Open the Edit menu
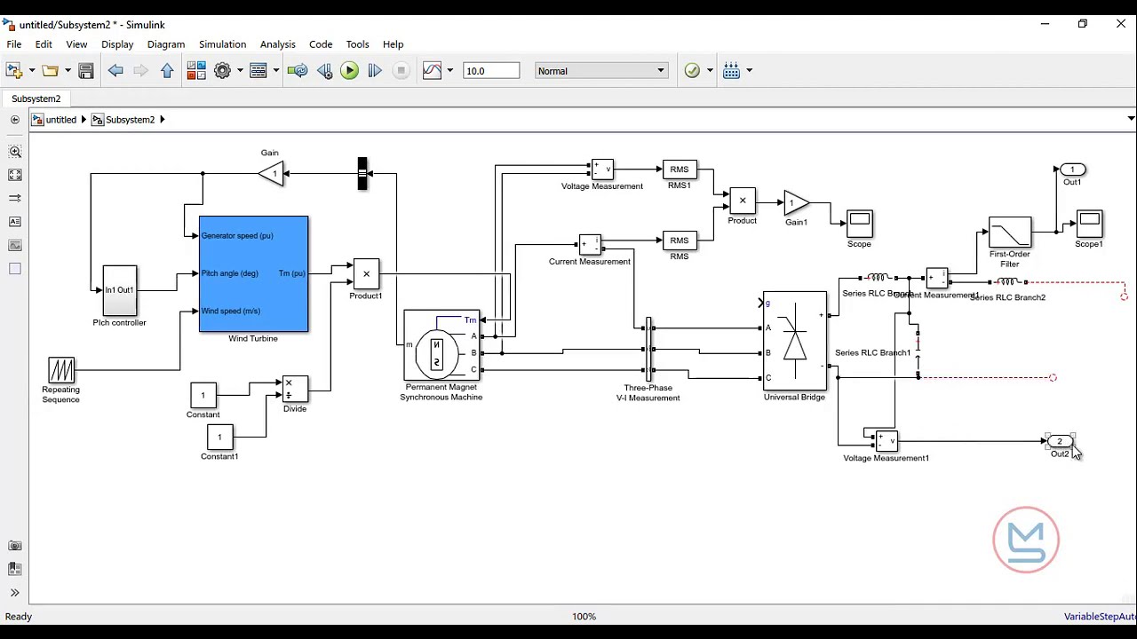The width and height of the screenshot is (1137, 639). pyautogui.click(x=44, y=44)
